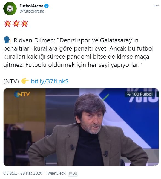Screen dimensions: 161x179
Task: Click the 28 Kas 2020 date
Action: tap(31, 173)
